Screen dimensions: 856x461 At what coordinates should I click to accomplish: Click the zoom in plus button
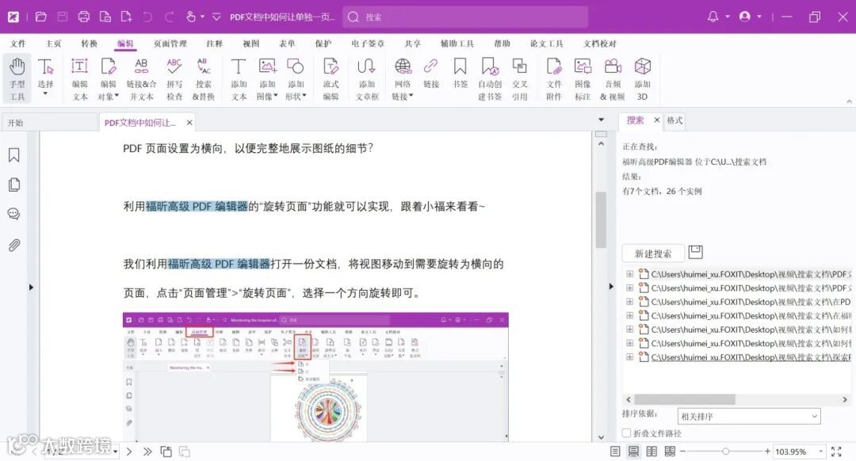pos(767,451)
